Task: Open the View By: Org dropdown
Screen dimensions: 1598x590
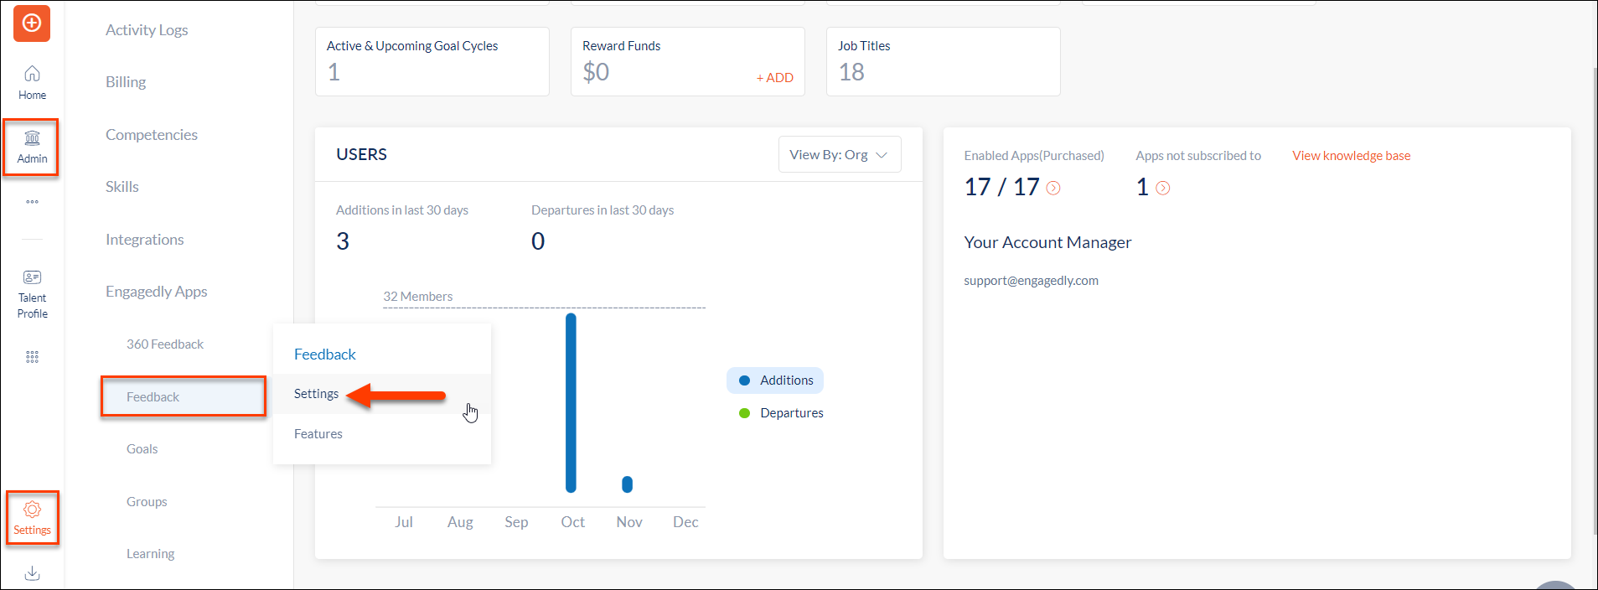Action: pyautogui.click(x=840, y=155)
